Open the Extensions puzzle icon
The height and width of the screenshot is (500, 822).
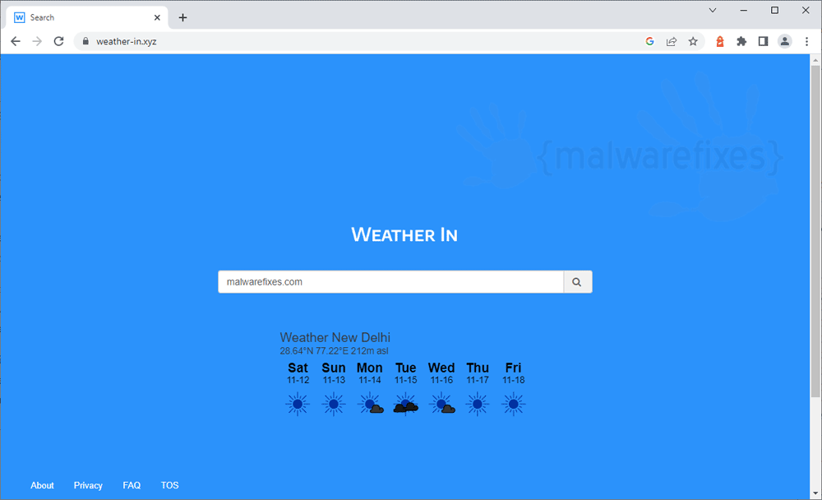[x=741, y=41]
